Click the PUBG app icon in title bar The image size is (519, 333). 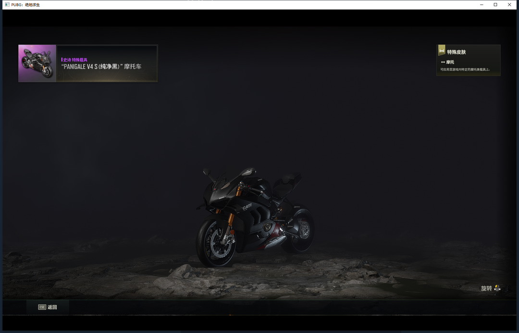7,5
